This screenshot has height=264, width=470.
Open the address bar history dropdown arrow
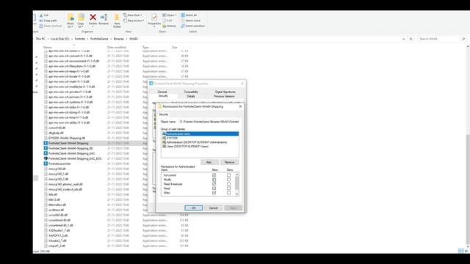(403, 39)
